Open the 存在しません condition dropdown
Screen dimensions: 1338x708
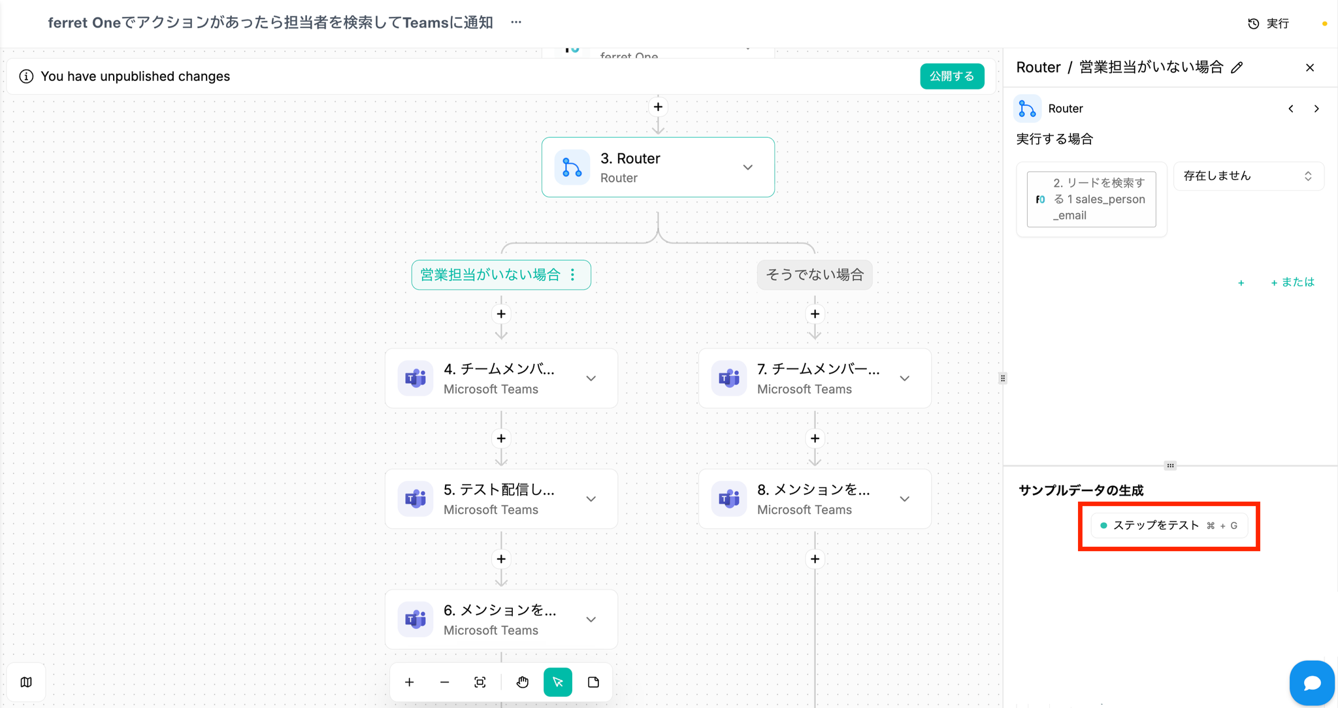click(1248, 176)
